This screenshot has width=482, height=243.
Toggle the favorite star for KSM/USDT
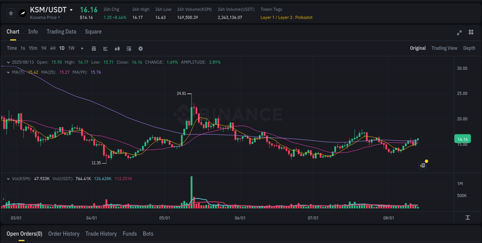point(11,13)
